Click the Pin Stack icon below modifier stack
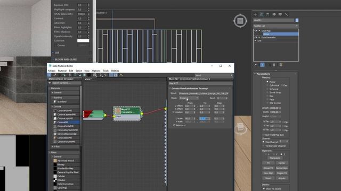341x191 pixels. pyautogui.click(x=256, y=65)
